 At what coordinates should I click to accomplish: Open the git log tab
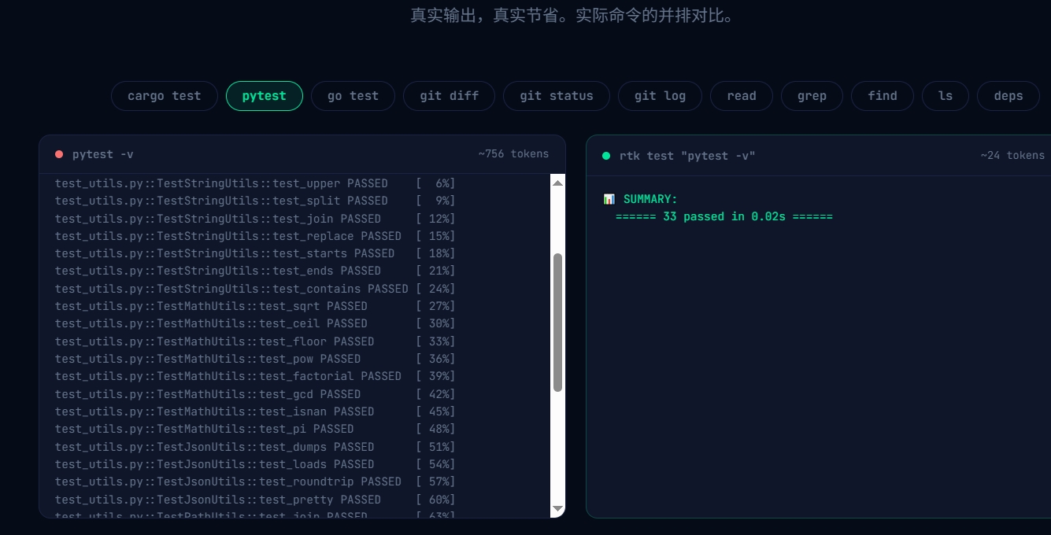(660, 96)
